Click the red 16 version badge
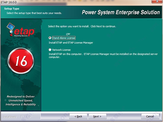The height and width of the screenshot is (122, 163). (21, 61)
